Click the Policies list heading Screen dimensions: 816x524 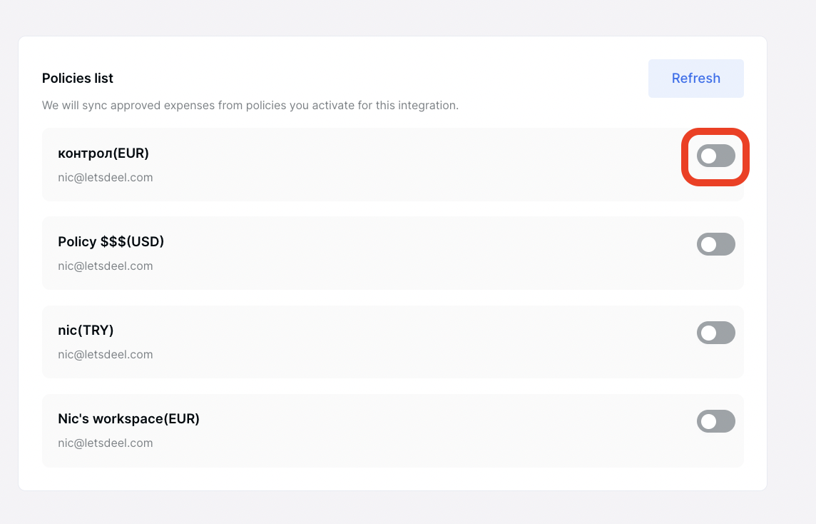78,78
